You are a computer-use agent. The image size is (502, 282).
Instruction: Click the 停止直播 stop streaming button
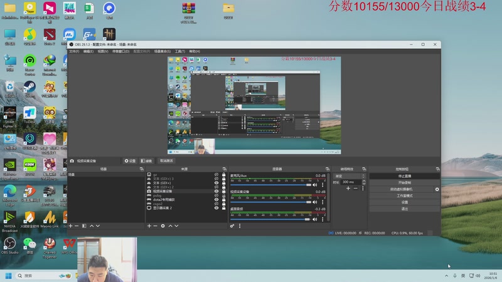(404, 176)
